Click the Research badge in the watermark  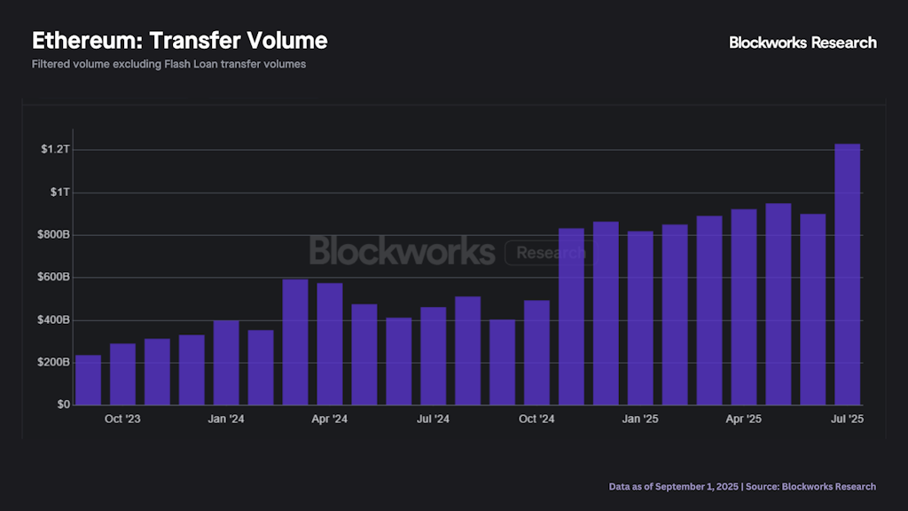coord(549,253)
